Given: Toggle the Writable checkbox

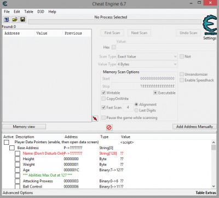Looking at the screenshot, I should [103, 93].
